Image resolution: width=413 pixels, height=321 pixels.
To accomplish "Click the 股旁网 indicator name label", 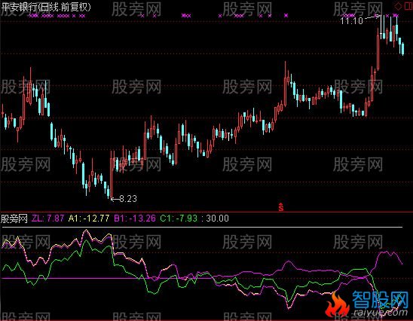I will 14,219.
